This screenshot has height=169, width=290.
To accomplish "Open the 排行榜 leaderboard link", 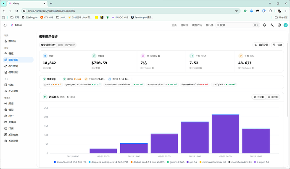I will [210, 25].
